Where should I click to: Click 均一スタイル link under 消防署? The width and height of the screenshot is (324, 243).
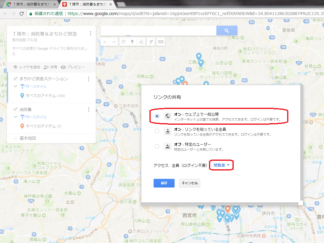pyautogui.click(x=36, y=117)
